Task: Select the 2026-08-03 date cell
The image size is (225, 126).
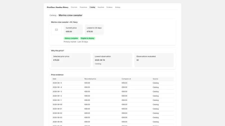Action: click(x=57, y=117)
